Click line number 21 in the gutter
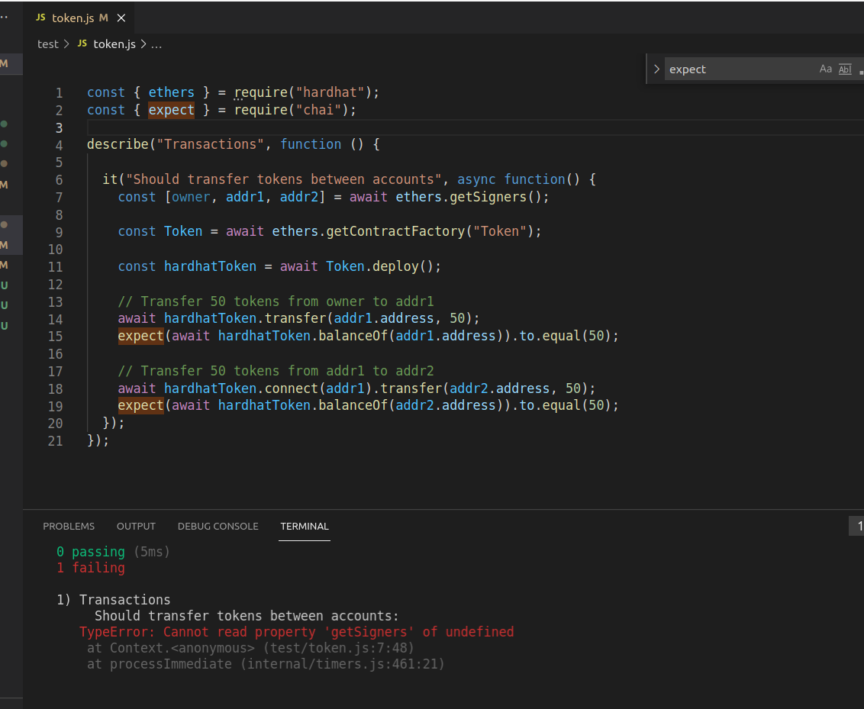The image size is (864, 709). (55, 441)
